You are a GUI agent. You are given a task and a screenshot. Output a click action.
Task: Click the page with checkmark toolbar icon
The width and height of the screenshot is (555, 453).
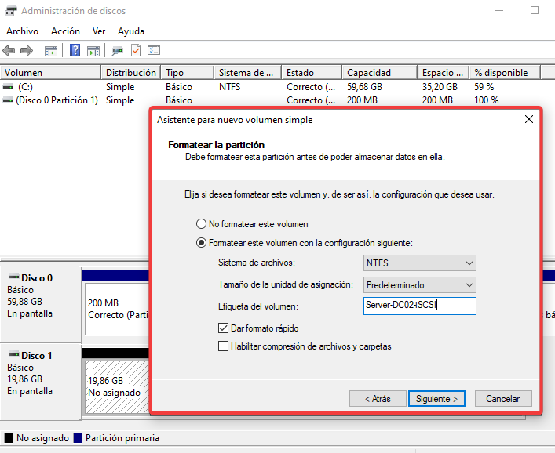click(x=135, y=51)
